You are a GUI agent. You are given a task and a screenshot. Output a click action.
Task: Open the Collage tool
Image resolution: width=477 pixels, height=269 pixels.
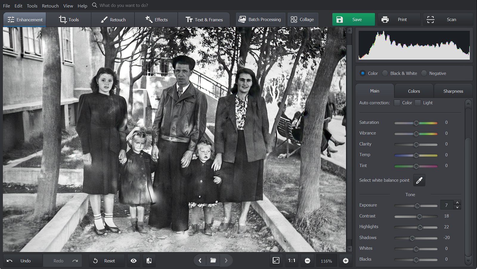(x=303, y=19)
